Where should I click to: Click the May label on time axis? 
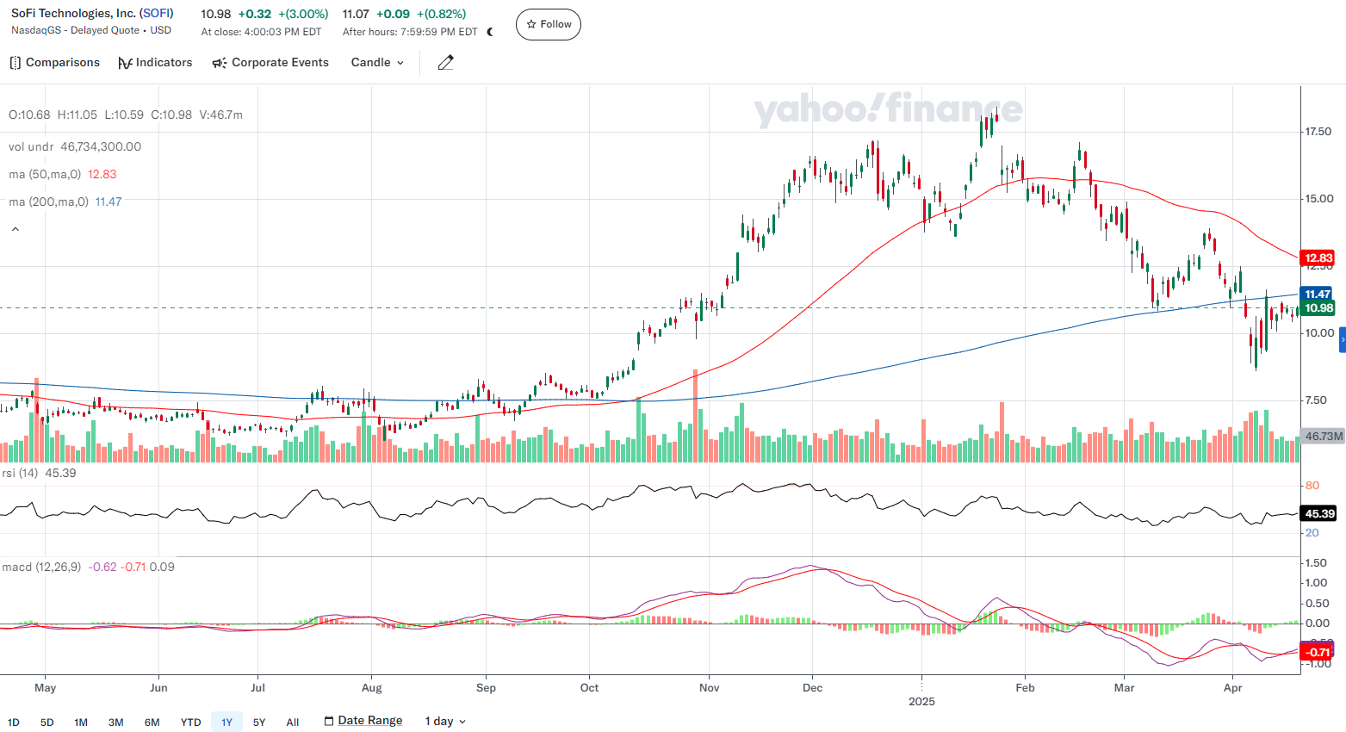click(46, 687)
